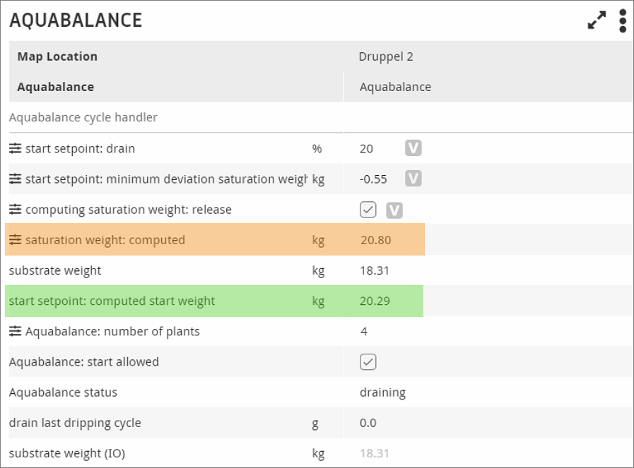
Task: Click the green highlighted computed start weight 20.29
Action: pyautogui.click(x=375, y=301)
